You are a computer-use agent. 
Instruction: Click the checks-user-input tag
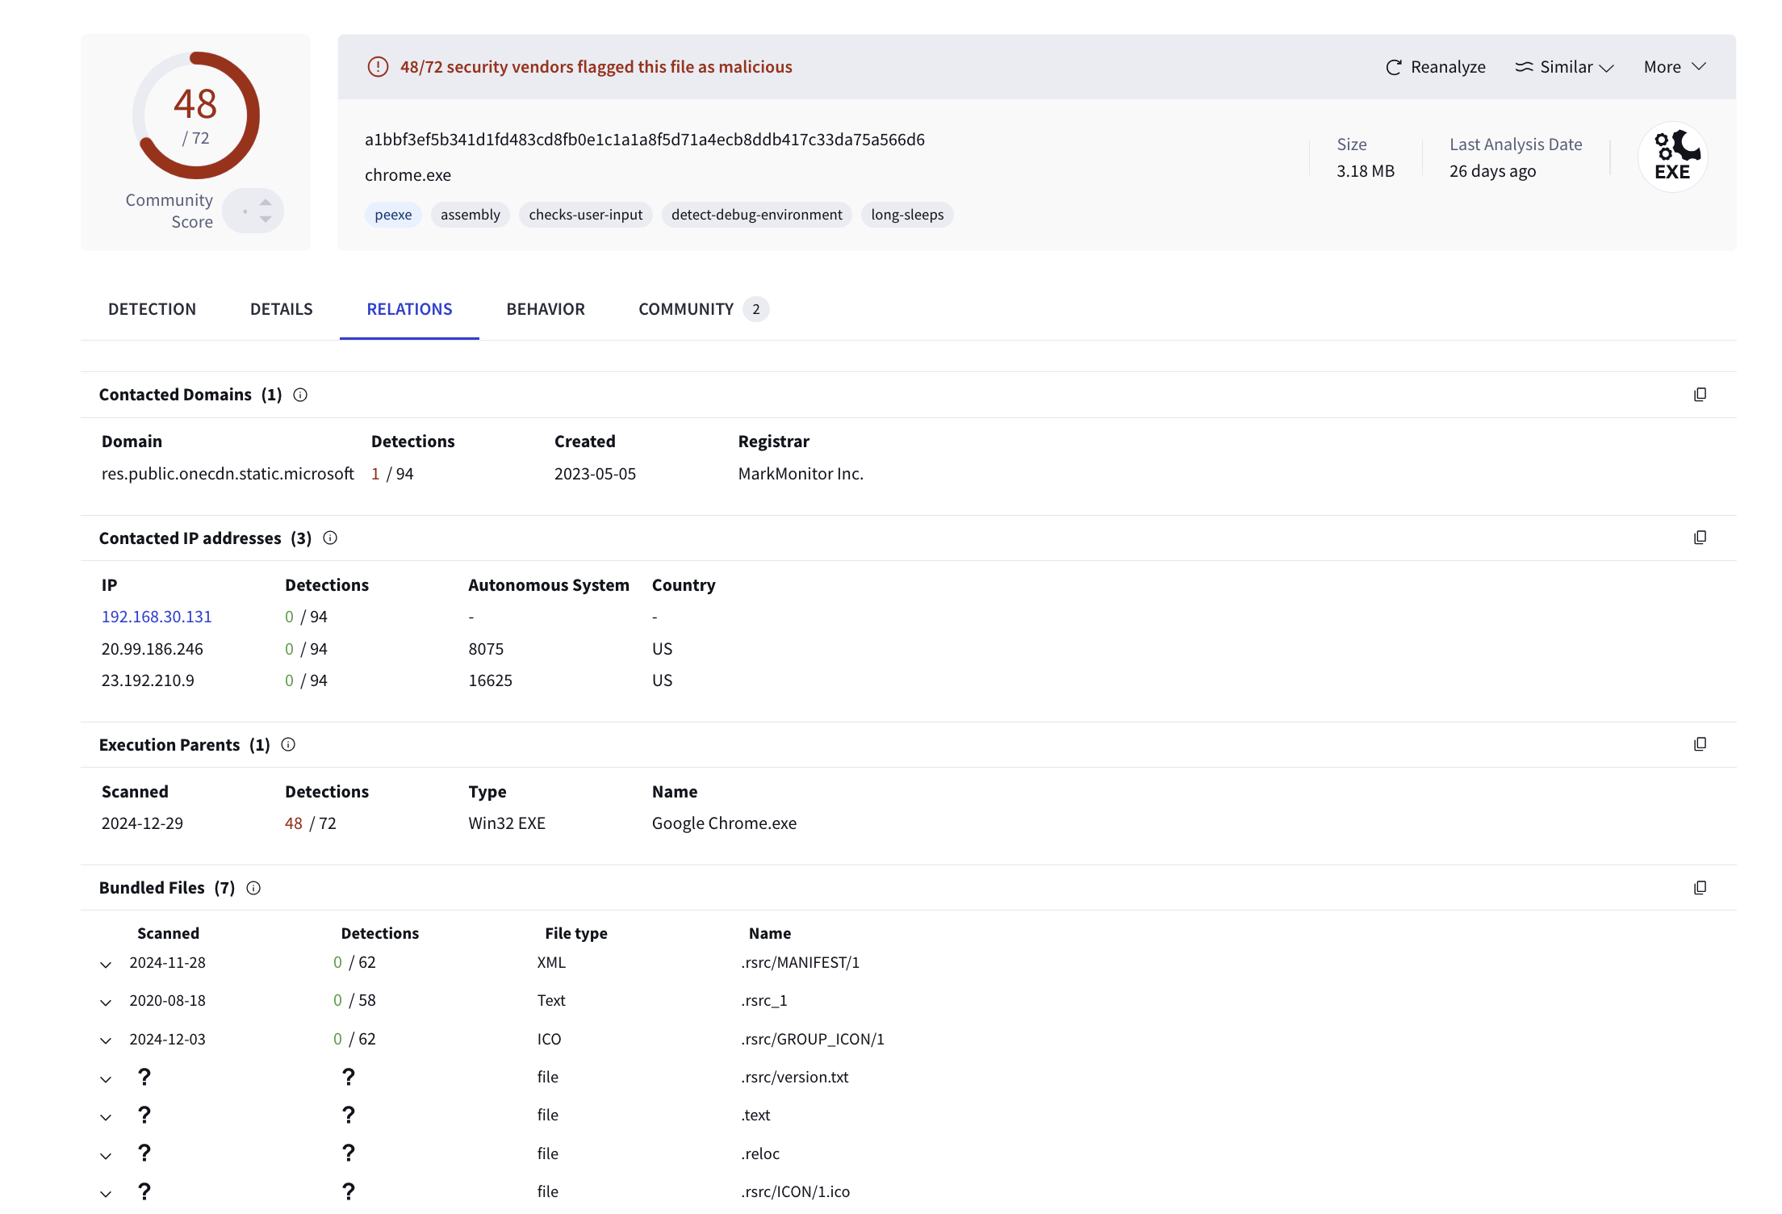586,215
